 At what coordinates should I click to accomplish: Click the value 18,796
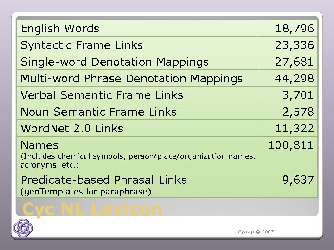pyautogui.click(x=295, y=29)
